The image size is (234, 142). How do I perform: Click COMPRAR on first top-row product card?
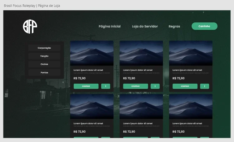pos(86,86)
